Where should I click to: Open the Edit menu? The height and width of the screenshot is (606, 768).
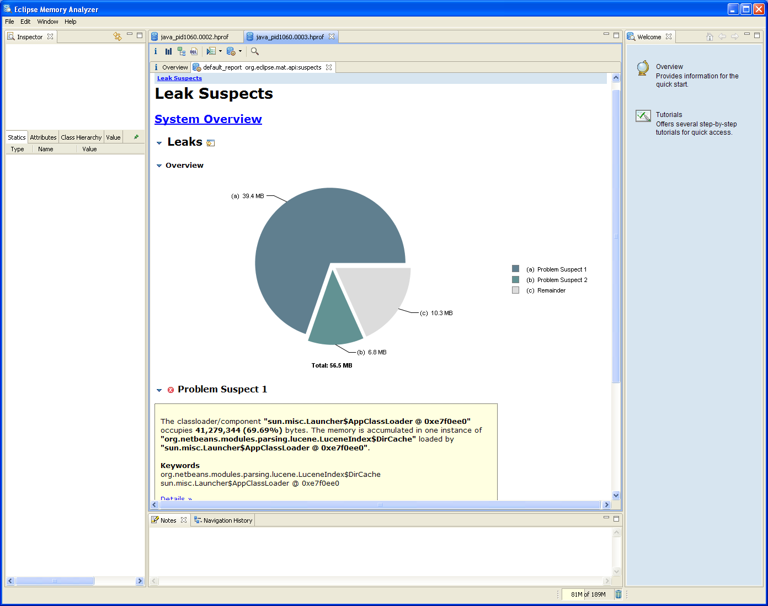click(25, 22)
